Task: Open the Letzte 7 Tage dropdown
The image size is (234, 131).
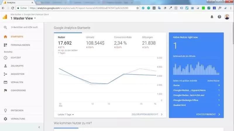Action: [66, 115]
